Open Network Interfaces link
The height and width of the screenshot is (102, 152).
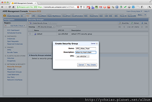tap(15, 80)
